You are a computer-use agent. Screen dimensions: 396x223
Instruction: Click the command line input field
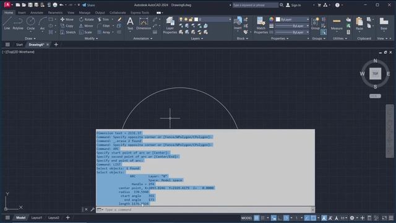click(x=208, y=209)
